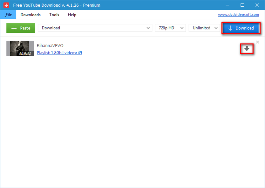Visit the www.dvdvideosoft.com link
The height and width of the screenshot is (188, 265).
click(238, 15)
